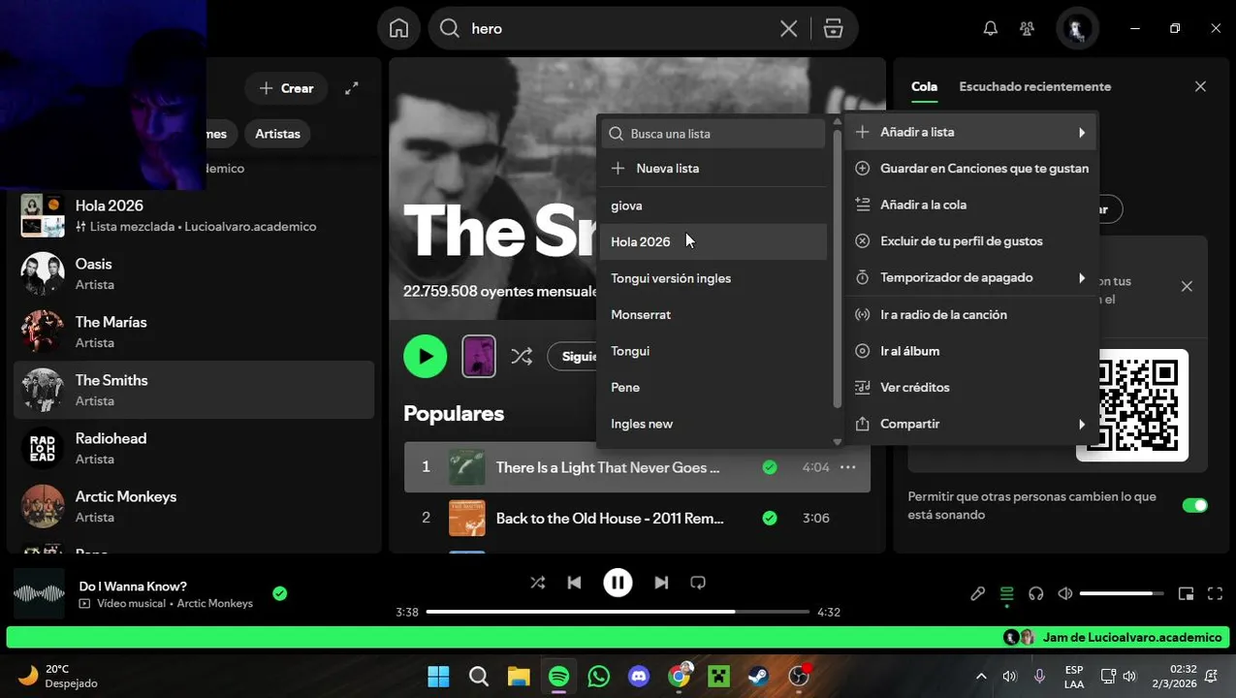The width and height of the screenshot is (1236, 698).
Task: Open The Marías in library
Action: tap(194, 332)
